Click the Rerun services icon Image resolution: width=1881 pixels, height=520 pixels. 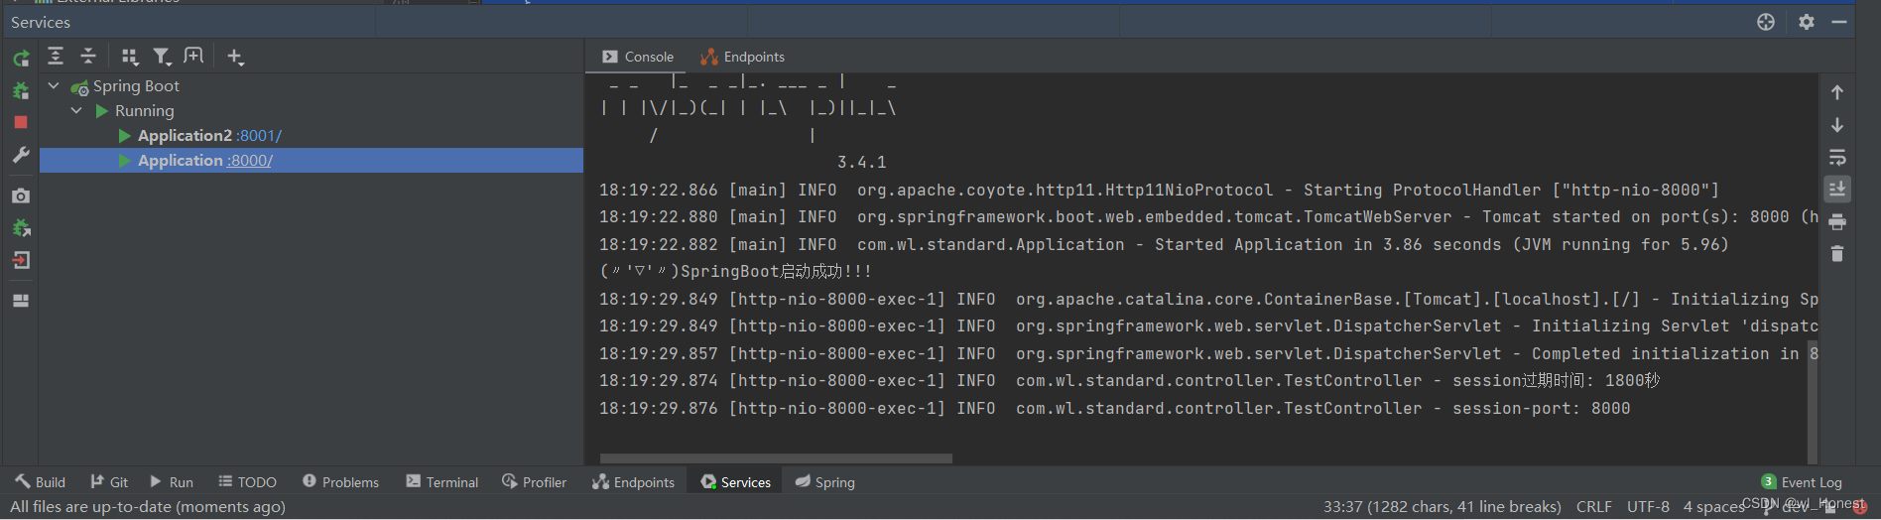click(21, 59)
